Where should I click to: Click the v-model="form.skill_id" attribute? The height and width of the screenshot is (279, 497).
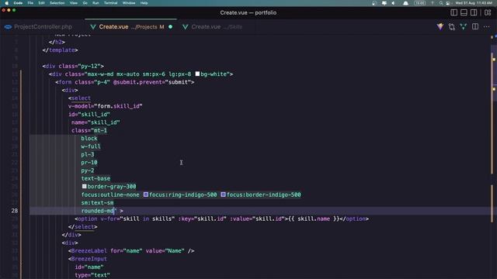click(106, 106)
